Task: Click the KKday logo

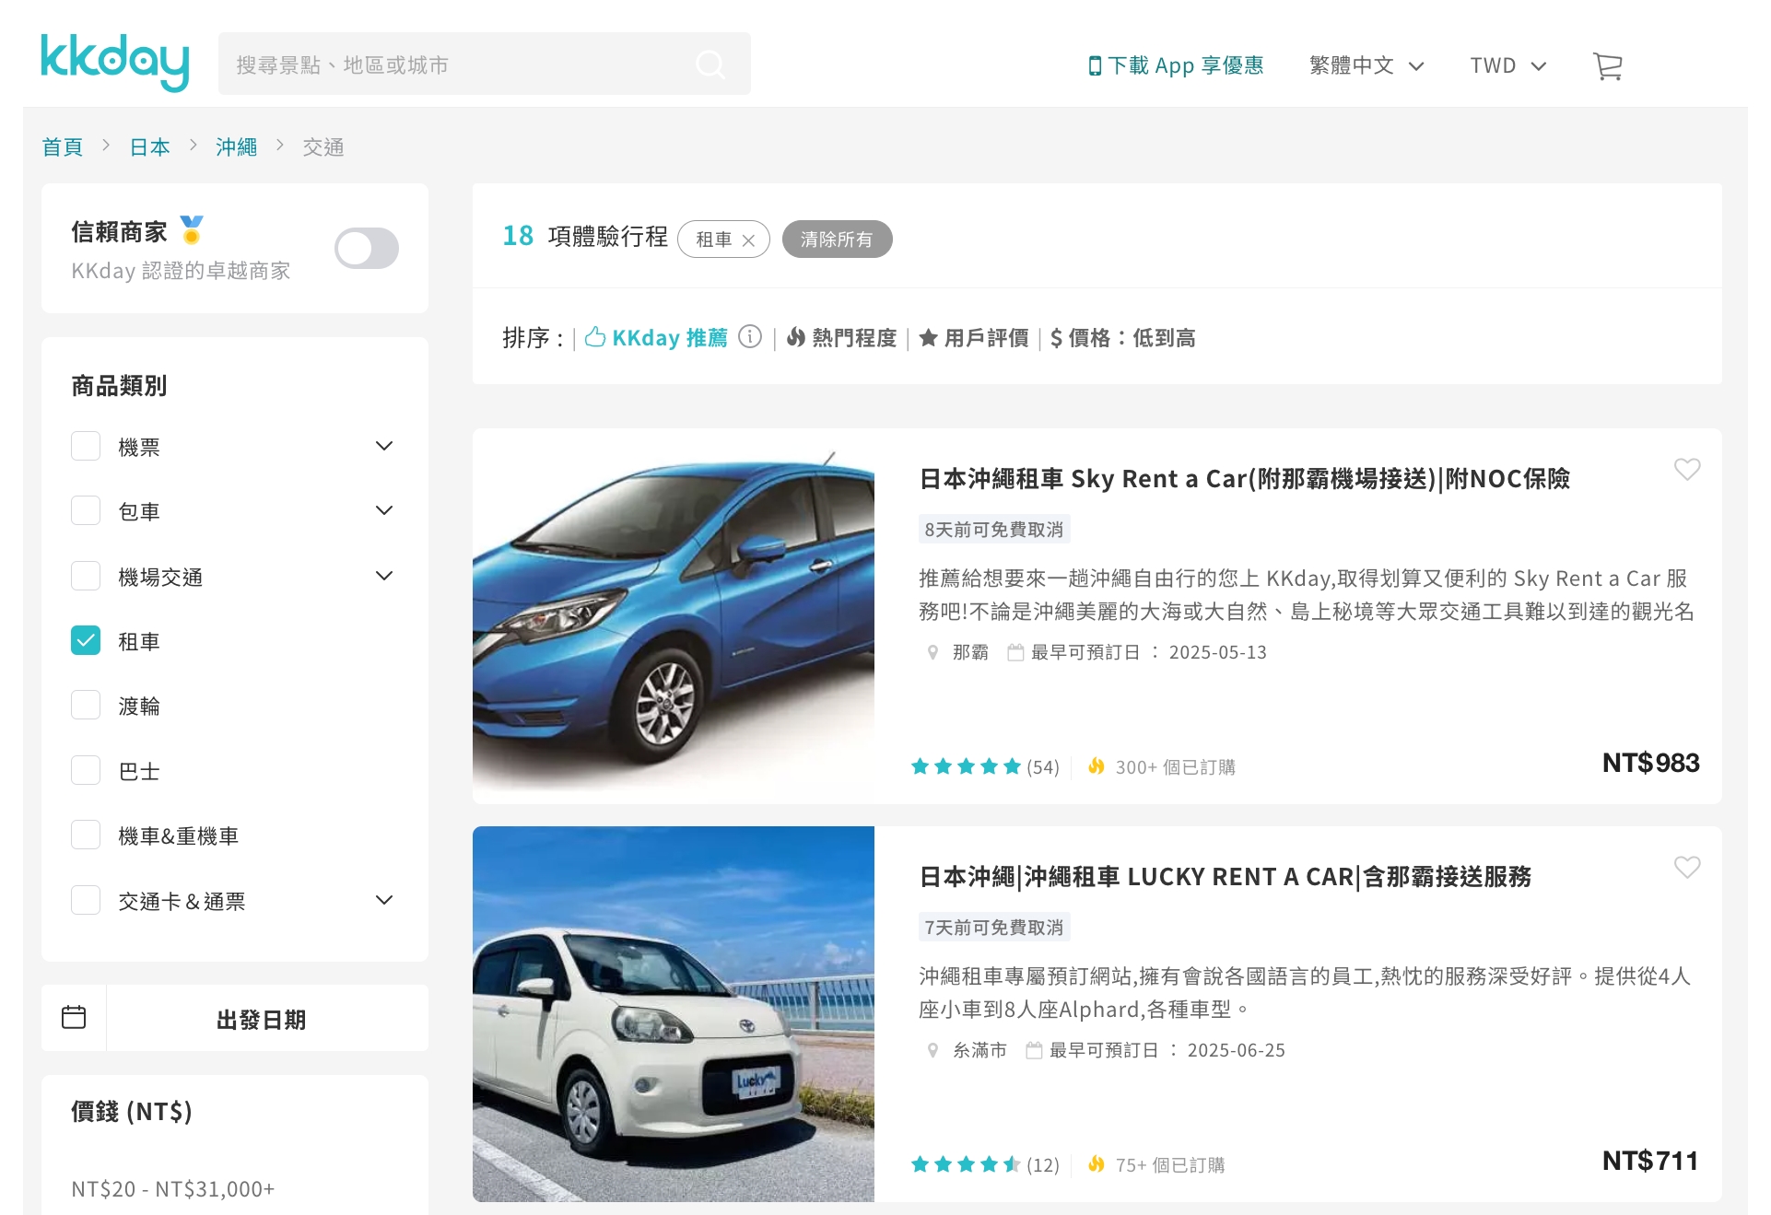Action: pos(115,63)
